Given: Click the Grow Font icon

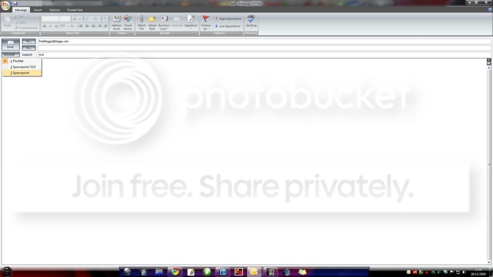Looking at the screenshot, I should click(75, 19).
